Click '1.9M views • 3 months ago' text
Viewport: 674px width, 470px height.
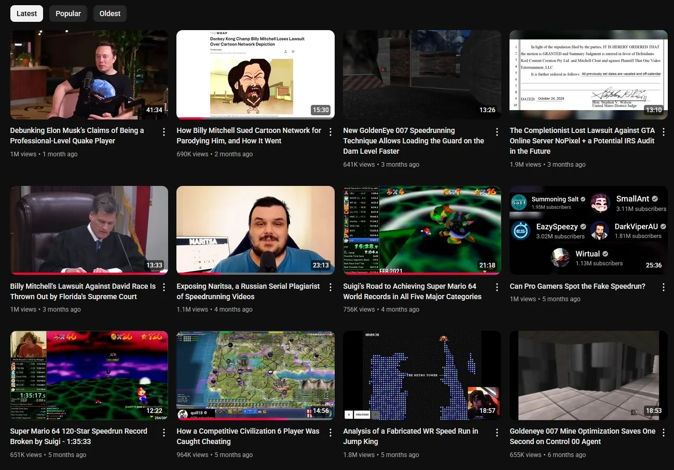coord(547,165)
